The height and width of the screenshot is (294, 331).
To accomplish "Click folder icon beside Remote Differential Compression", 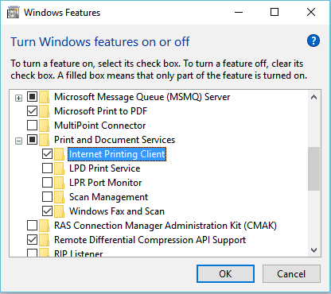I will click(x=44, y=240).
